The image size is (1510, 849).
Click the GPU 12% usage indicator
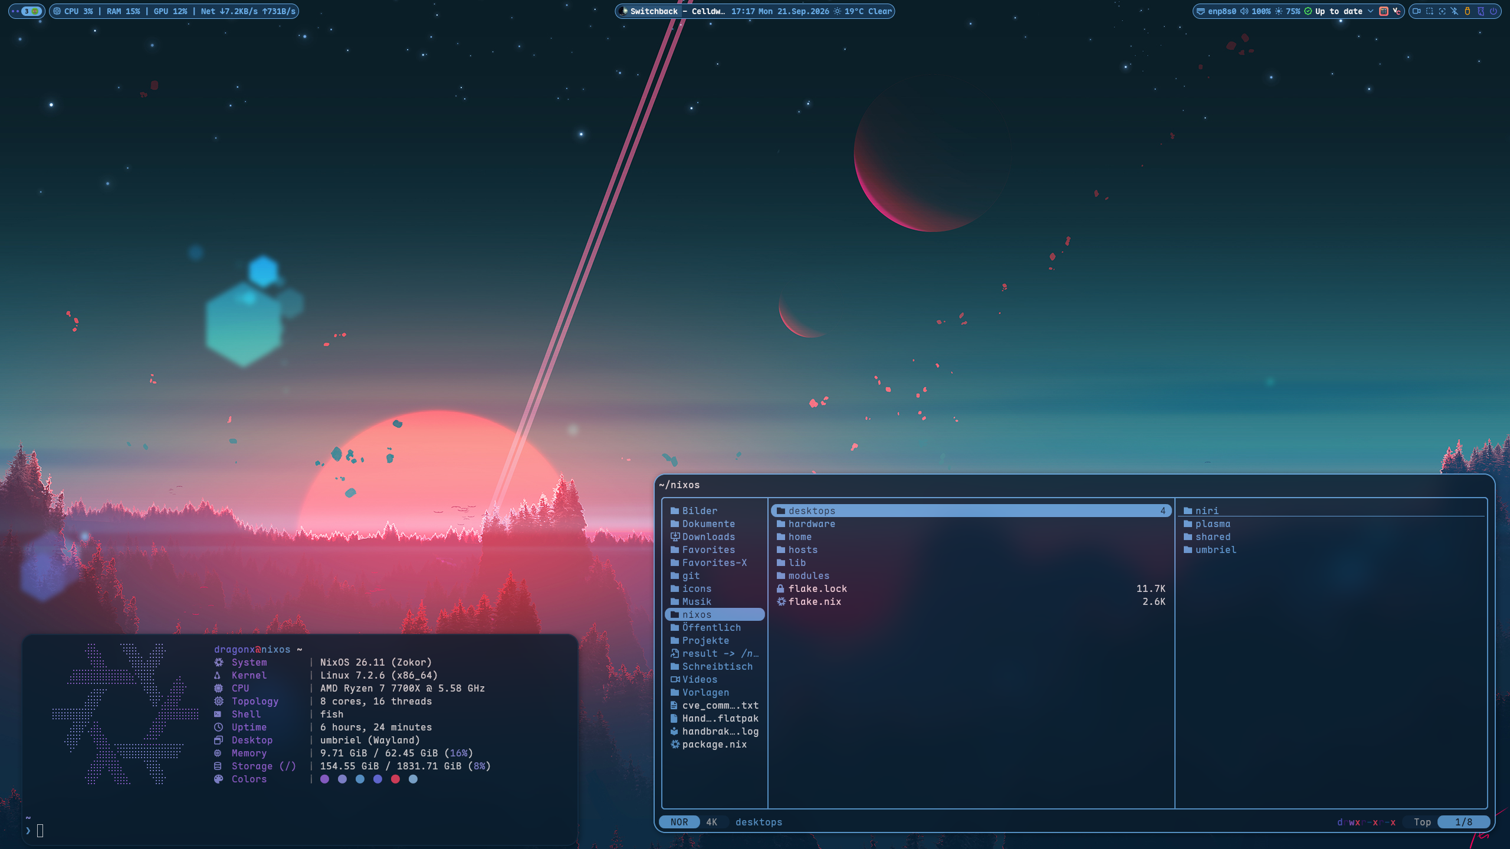[x=170, y=11]
